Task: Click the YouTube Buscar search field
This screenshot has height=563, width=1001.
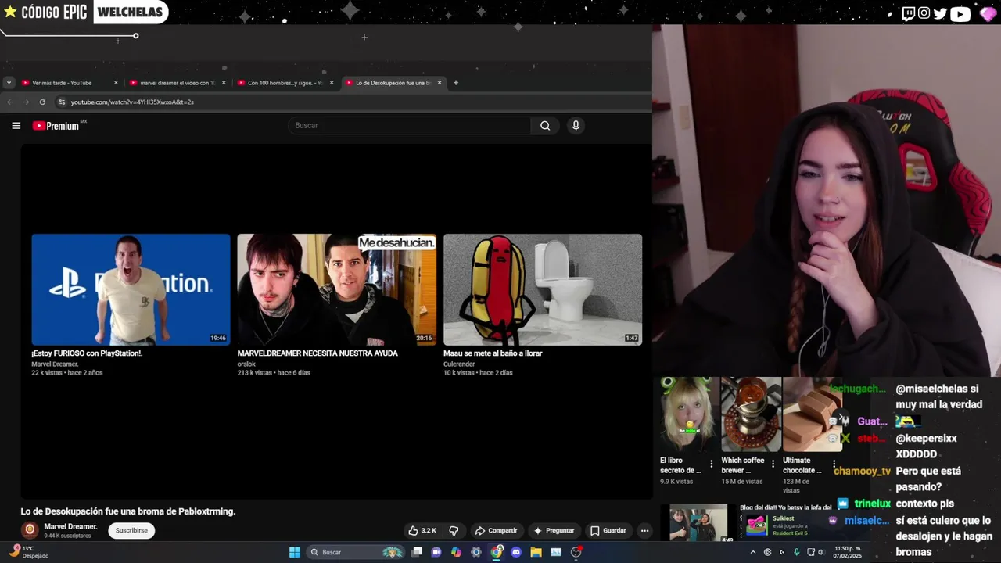Action: 410,125
